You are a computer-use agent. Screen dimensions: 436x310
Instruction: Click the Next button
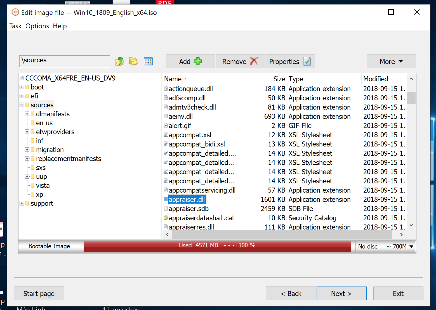click(x=341, y=294)
